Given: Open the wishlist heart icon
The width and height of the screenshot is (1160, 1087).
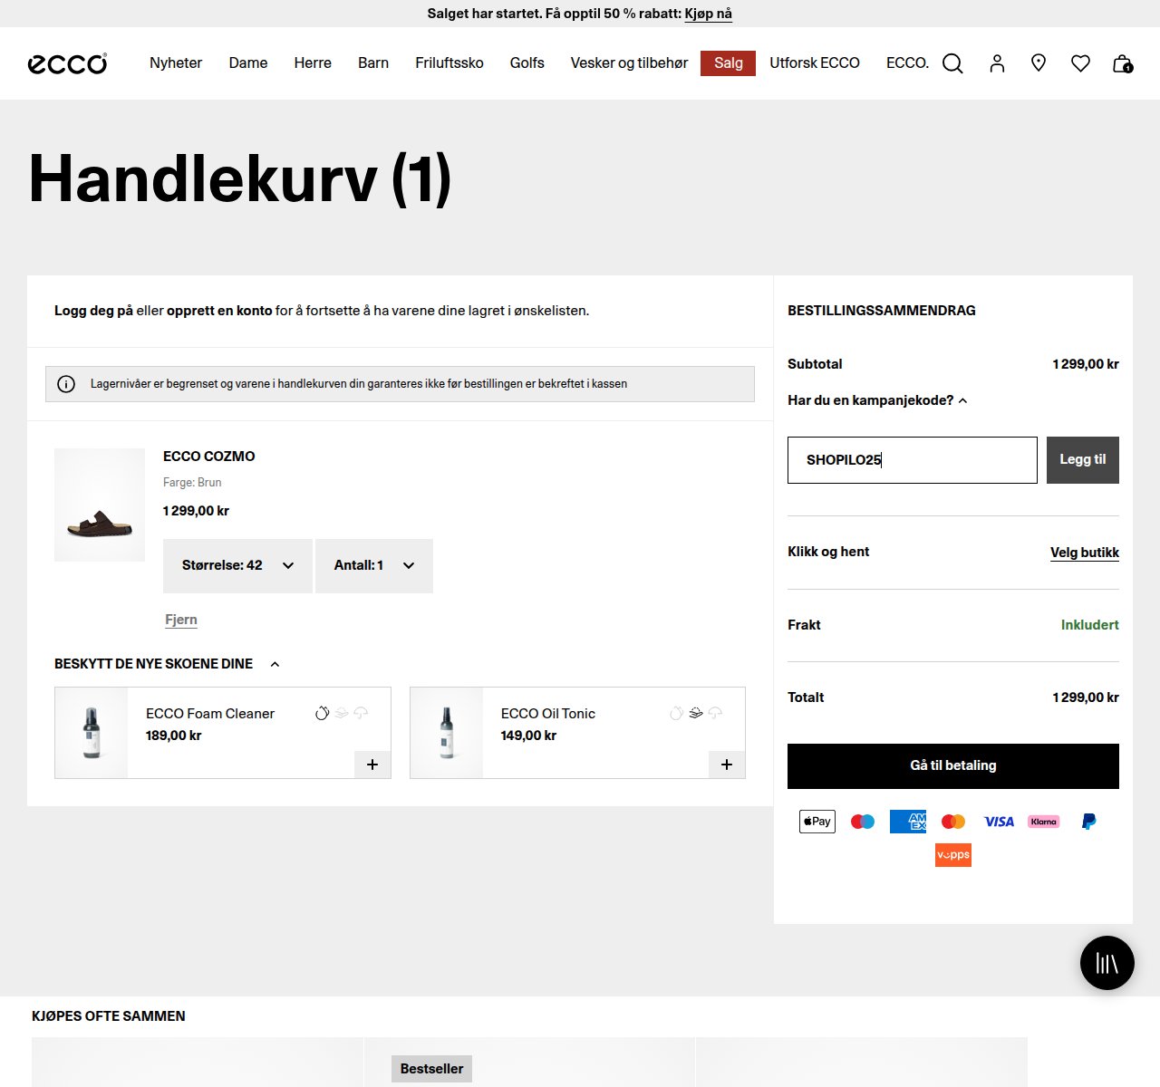Looking at the screenshot, I should pyautogui.click(x=1080, y=63).
